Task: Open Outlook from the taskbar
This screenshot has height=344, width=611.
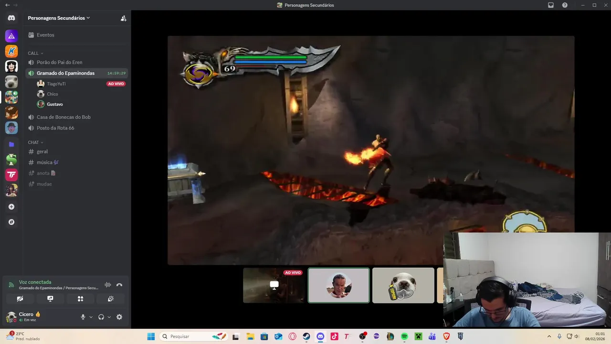Action: click(x=278, y=336)
